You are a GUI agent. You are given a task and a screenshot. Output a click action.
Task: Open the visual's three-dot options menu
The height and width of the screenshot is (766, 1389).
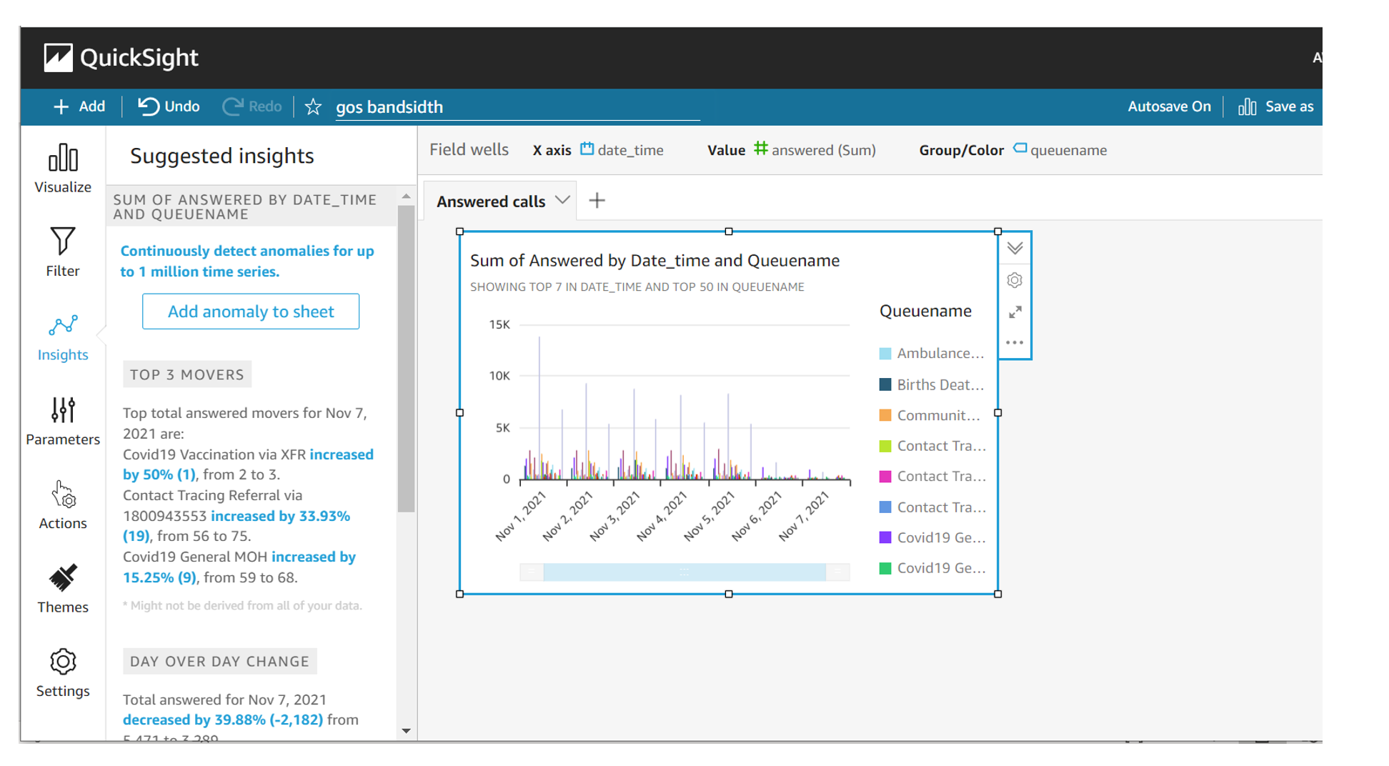tap(1015, 343)
